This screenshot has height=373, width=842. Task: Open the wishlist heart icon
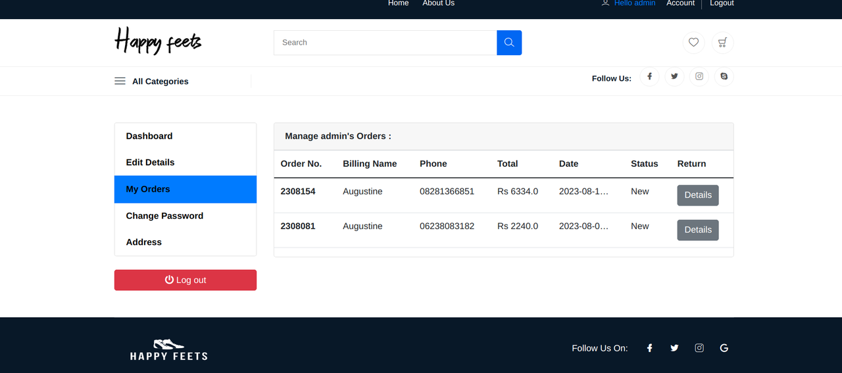tap(693, 43)
